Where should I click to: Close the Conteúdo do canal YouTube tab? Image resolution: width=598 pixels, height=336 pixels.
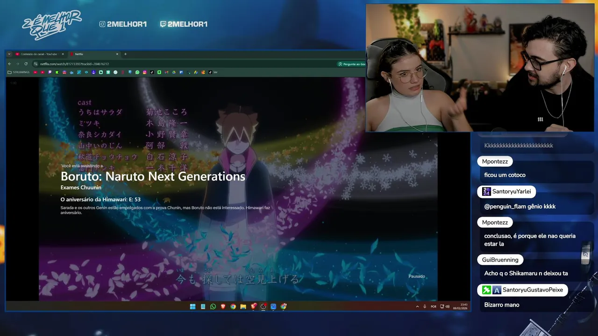[63, 54]
